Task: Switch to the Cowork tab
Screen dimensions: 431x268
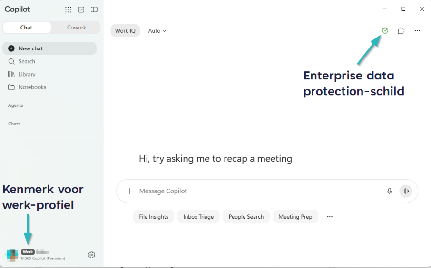Action: pyautogui.click(x=77, y=28)
